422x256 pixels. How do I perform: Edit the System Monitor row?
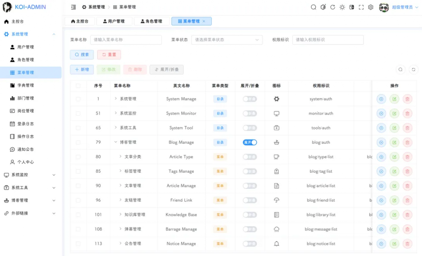[394, 114]
